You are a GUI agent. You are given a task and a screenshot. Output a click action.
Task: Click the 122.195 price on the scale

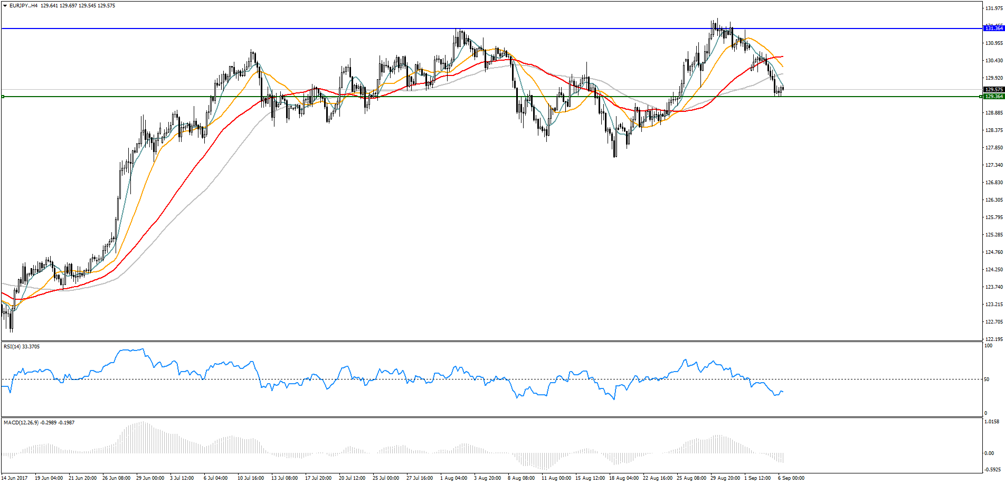(994, 339)
